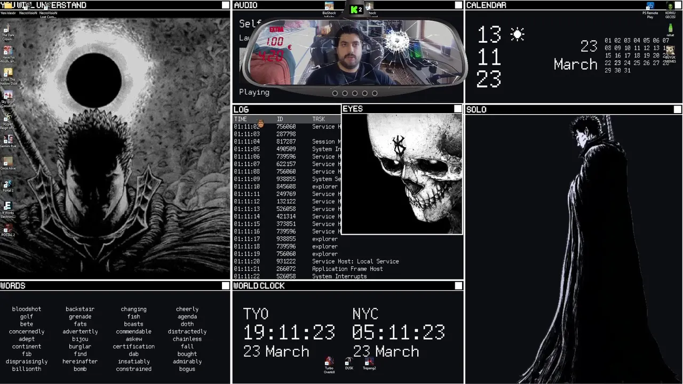This screenshot has height=384, width=683.
Task: Click the NYC time 05:11:23
Action: (398, 332)
